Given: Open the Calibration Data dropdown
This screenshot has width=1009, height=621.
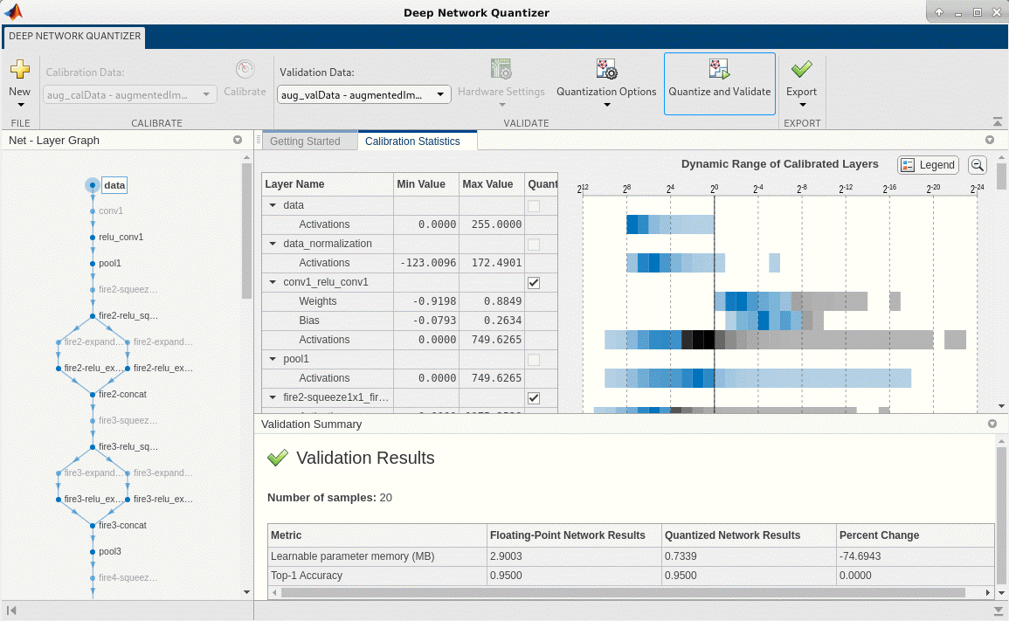Looking at the screenshot, I should tap(130, 94).
